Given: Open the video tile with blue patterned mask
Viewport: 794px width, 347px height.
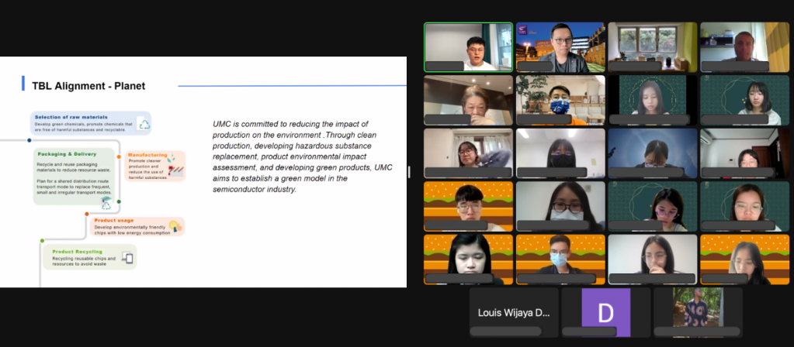Looking at the screenshot, I should click(560, 100).
